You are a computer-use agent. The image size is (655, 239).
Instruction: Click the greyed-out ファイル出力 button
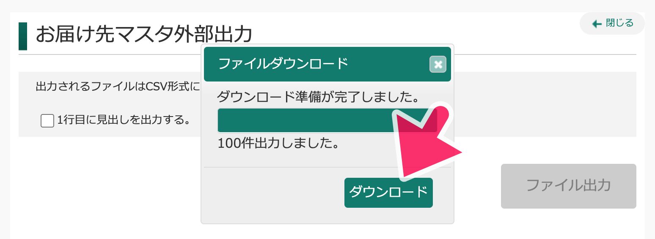tap(568, 186)
